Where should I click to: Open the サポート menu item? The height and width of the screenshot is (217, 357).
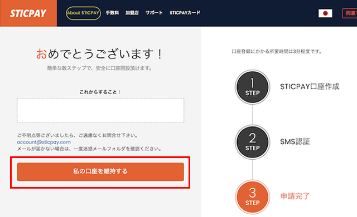point(154,13)
